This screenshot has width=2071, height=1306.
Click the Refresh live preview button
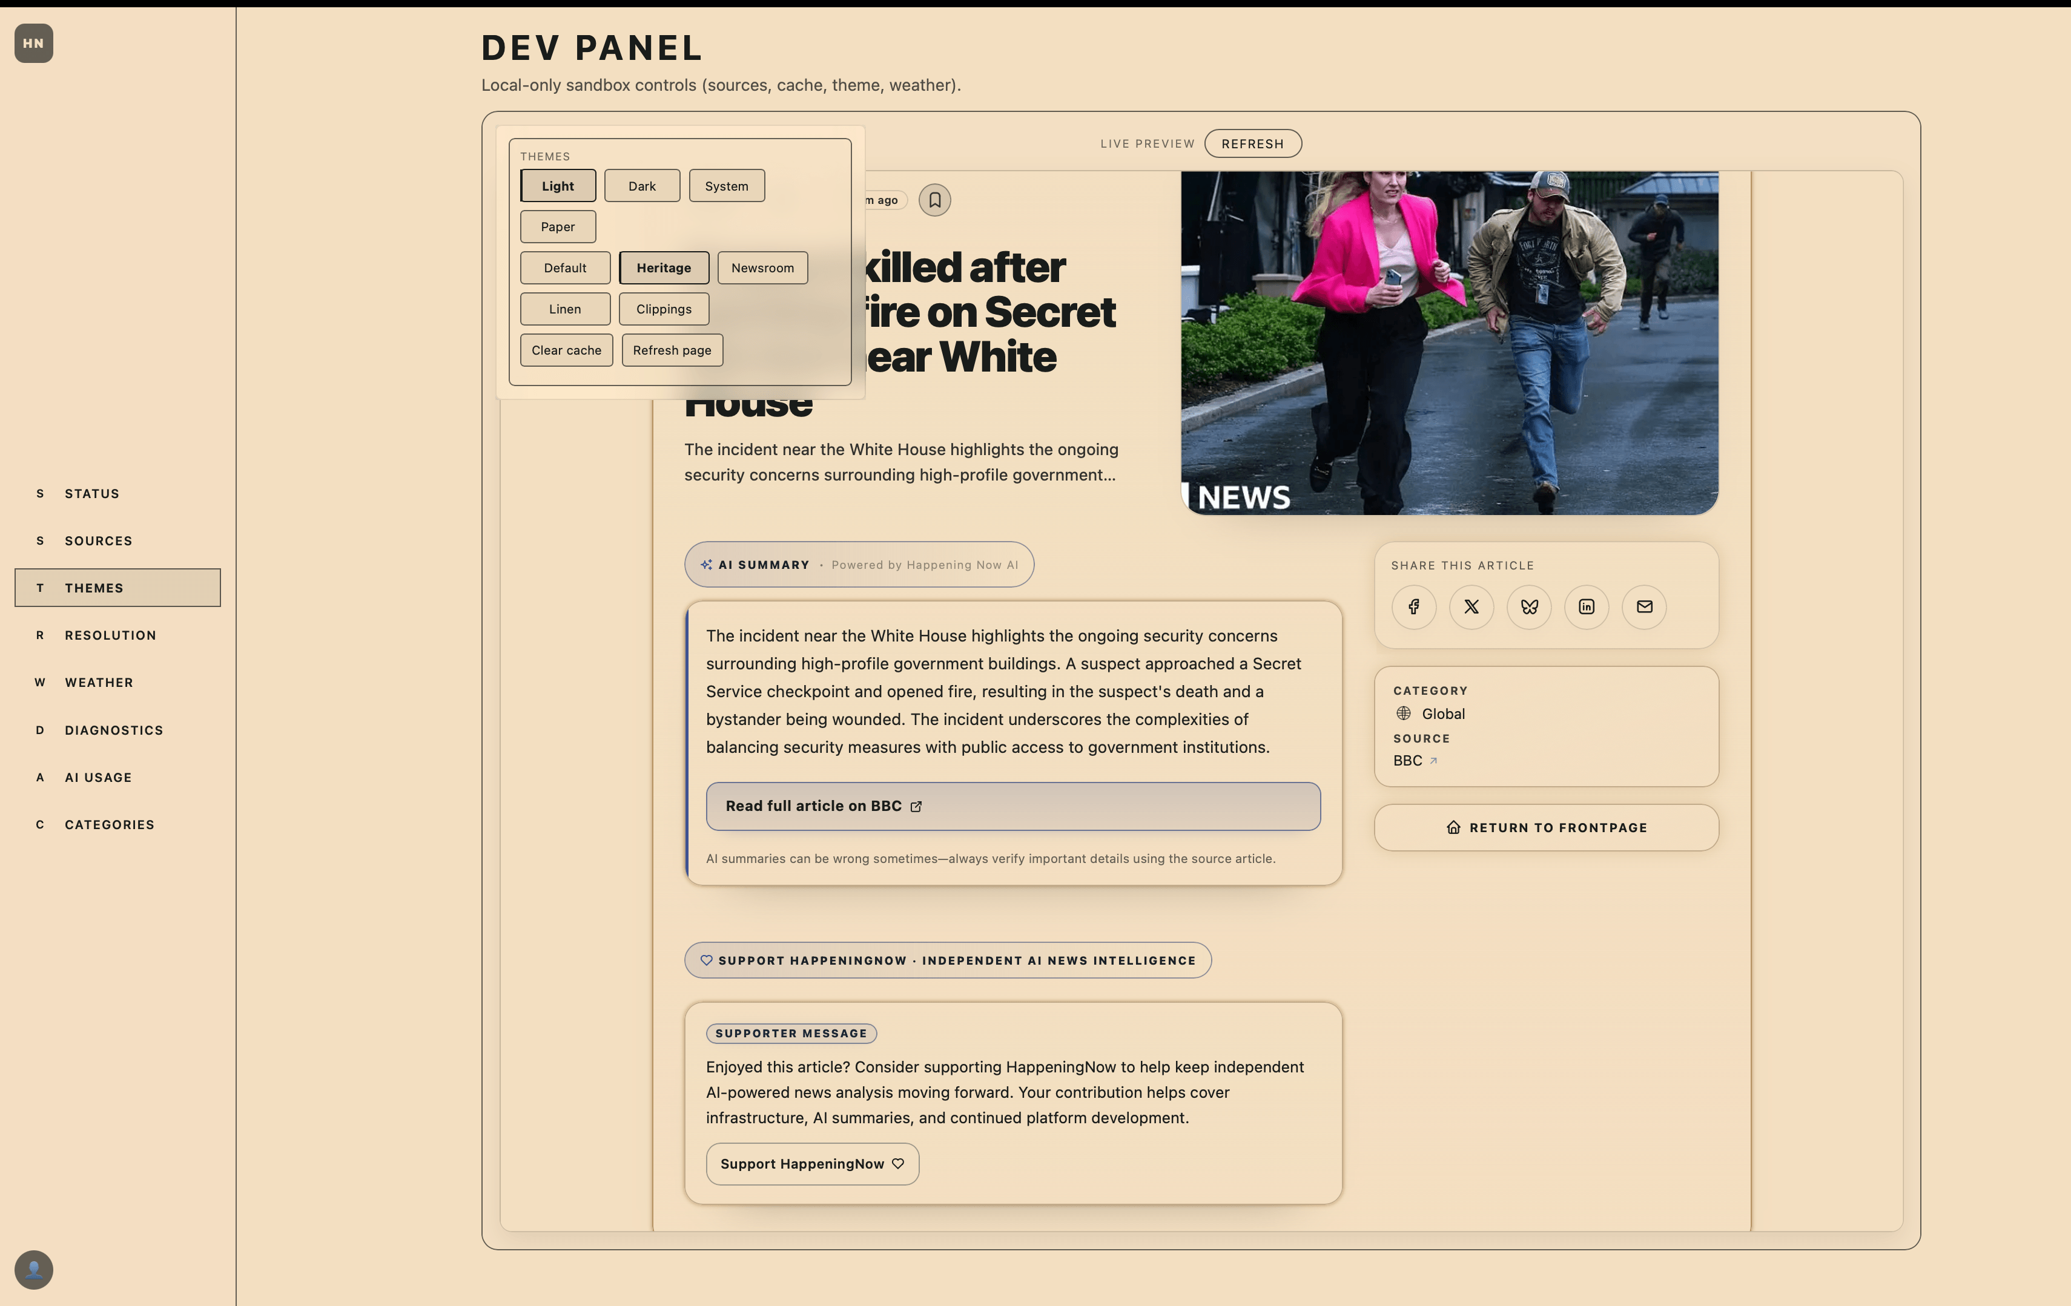click(x=1253, y=143)
